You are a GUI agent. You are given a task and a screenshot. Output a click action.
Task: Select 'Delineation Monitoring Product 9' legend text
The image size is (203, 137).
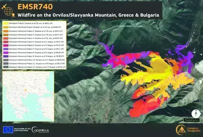[x=21, y=56]
